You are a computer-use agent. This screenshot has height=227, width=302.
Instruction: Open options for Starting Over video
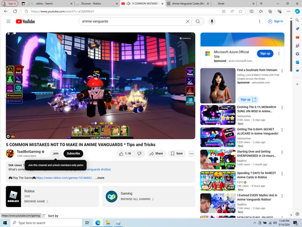pos(282,152)
